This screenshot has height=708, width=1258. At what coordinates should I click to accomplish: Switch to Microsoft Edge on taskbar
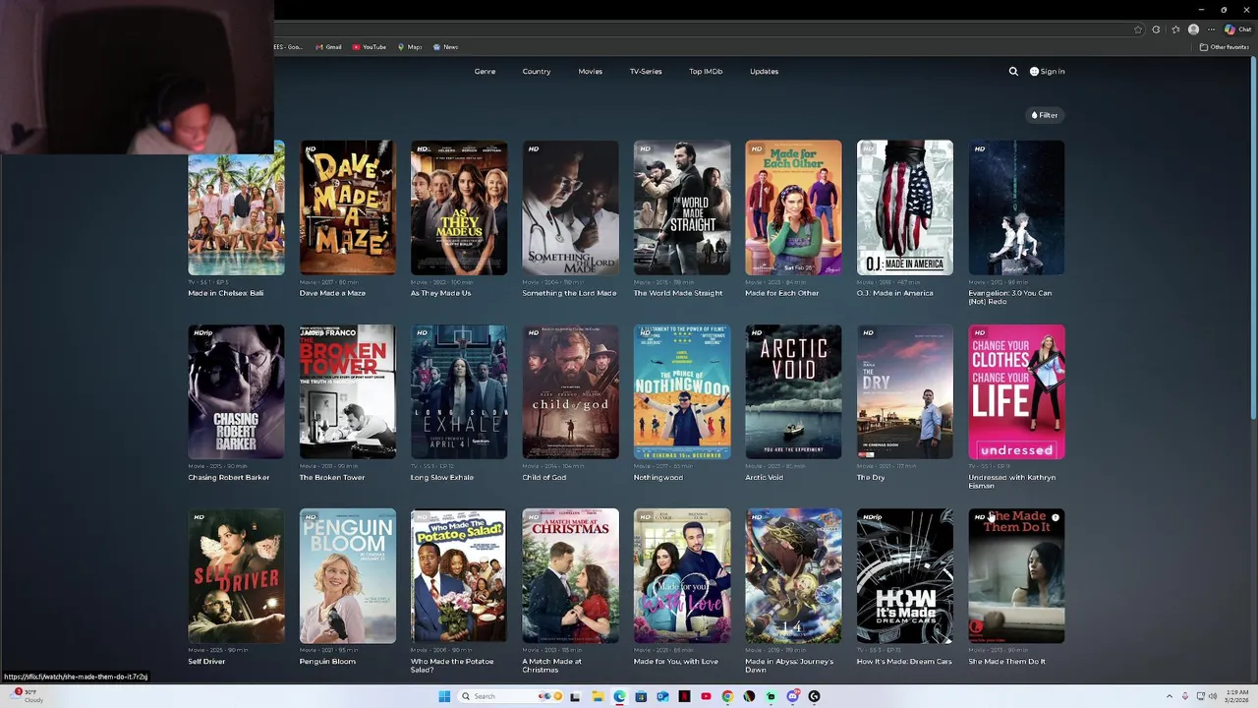[x=619, y=696]
